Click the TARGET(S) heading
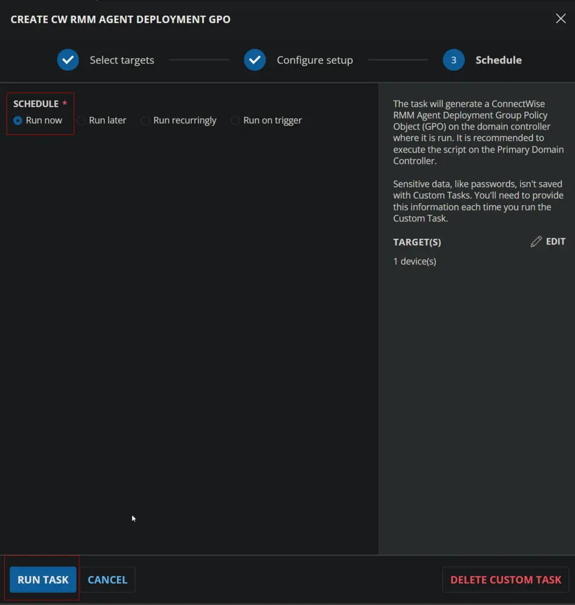 [x=417, y=242]
